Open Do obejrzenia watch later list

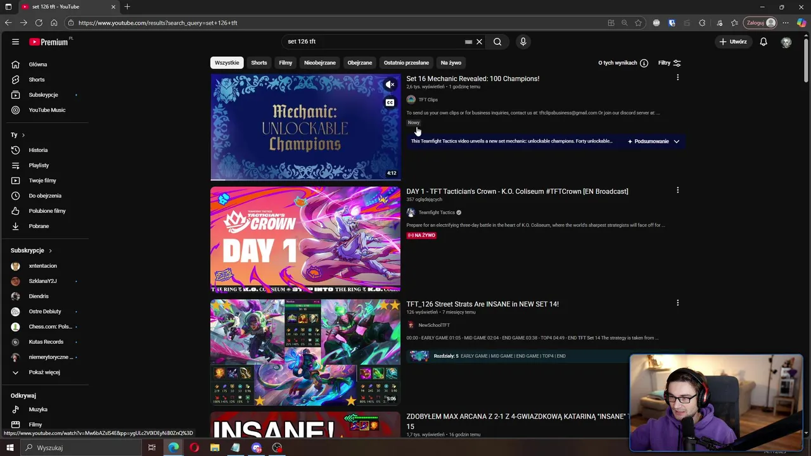tap(44, 196)
